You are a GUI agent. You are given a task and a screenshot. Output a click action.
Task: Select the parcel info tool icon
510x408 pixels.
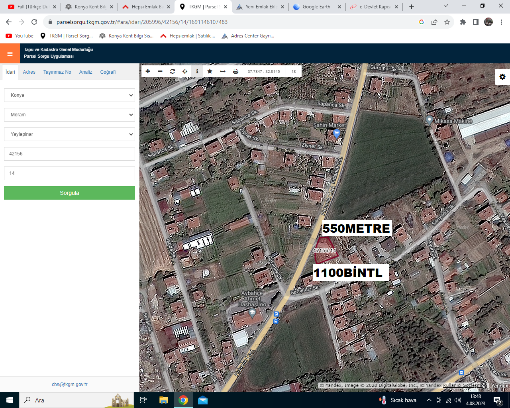[197, 71]
